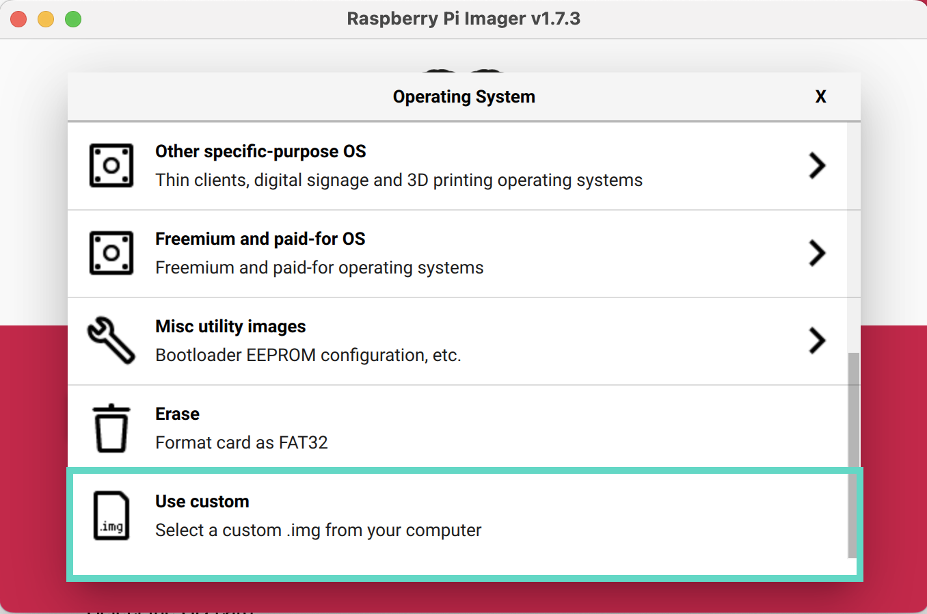
Task: Click "Bootloader EEPROM configuration, etc." description
Action: pos(308,355)
